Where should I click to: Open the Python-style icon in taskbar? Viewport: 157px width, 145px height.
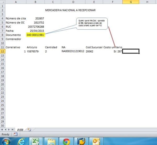pyautogui.click(x=81, y=142)
